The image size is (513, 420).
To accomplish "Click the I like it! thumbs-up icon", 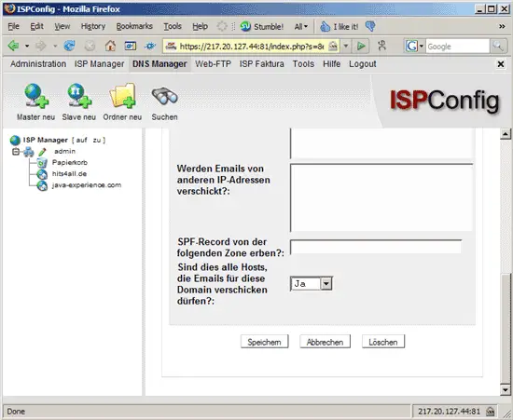I will [x=325, y=26].
